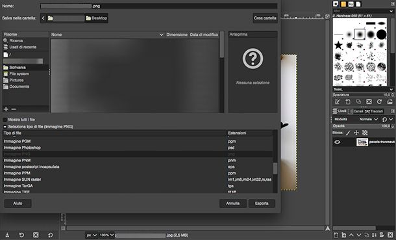Image resolution: width=396 pixels, height=240 pixels.
Task: Delete the selected brush
Action: coord(369,101)
